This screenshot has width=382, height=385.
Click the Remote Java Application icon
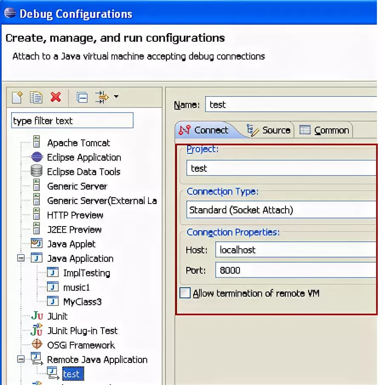(x=37, y=359)
